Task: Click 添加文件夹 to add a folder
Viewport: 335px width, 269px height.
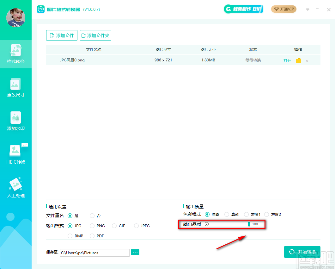Action: click(x=95, y=35)
